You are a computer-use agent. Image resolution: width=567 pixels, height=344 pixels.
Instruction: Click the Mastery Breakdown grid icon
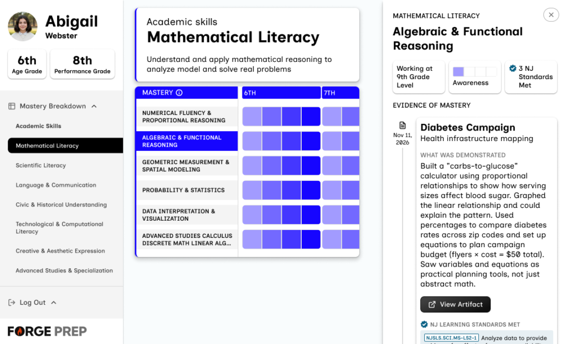click(x=12, y=106)
